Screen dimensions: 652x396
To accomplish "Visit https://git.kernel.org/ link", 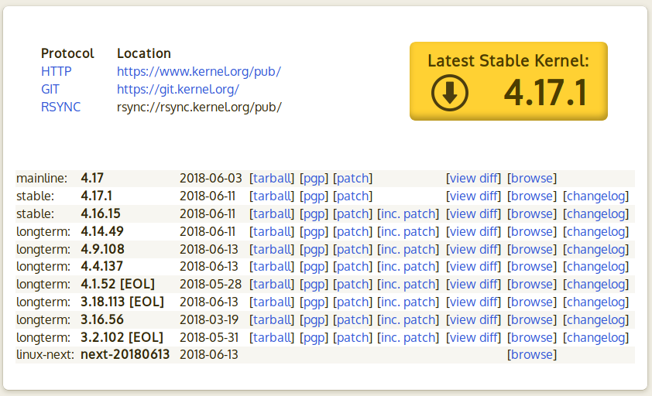I will coord(178,90).
